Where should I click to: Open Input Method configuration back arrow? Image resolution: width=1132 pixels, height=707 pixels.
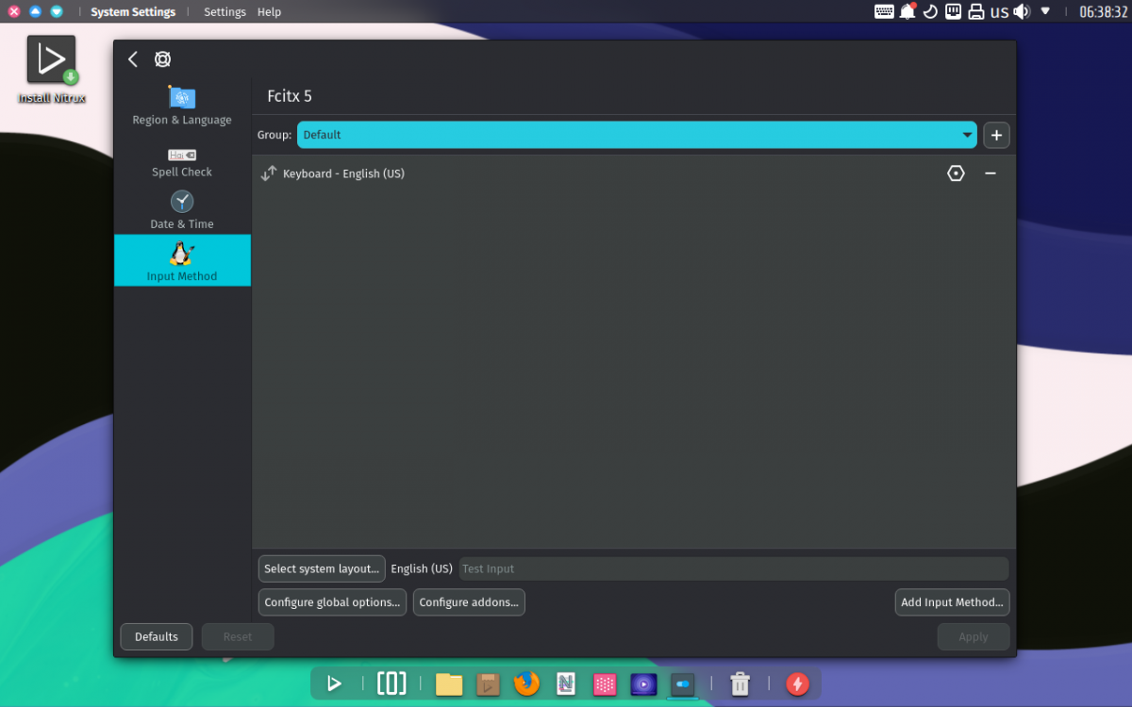132,58
